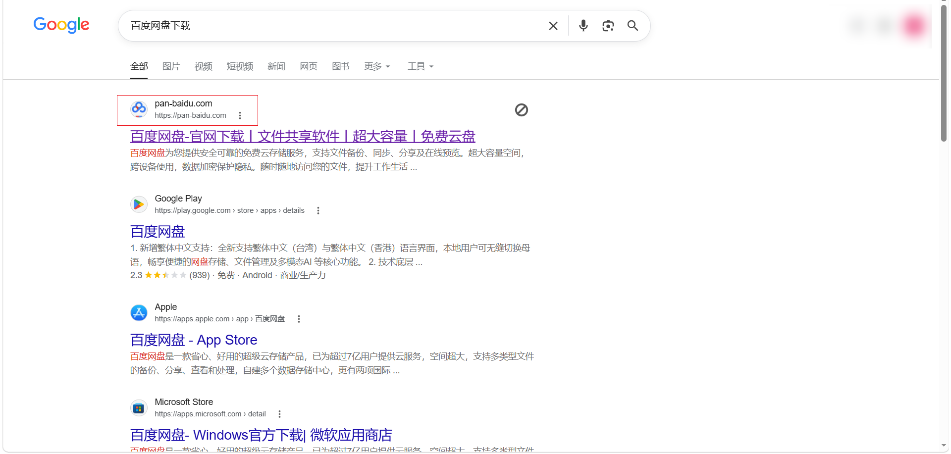Open 百度网盘-官网下载 result link
Viewport: 951px width, 454px height.
coord(303,136)
